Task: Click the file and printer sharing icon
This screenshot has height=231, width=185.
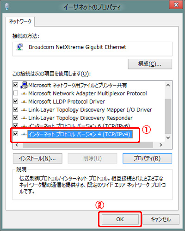Action: point(24,85)
